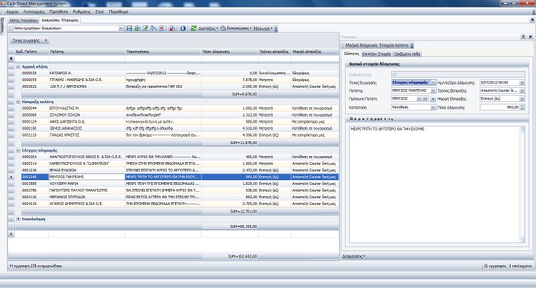This screenshot has width=536, height=288.
Task: Open the Παράθυρα menu
Action: [x=119, y=11]
